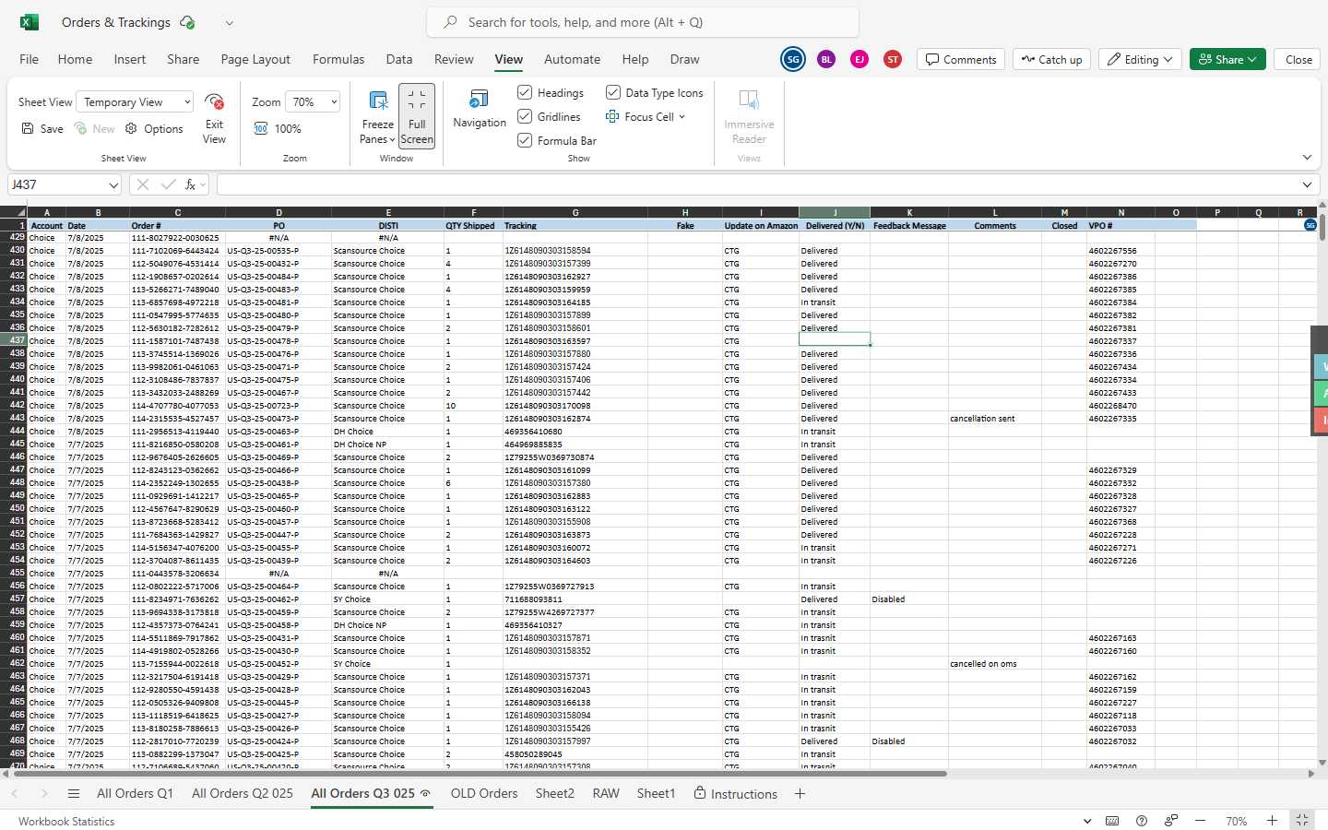The width and height of the screenshot is (1328, 830).
Task: Click the Excel app logo icon
Action: [30, 22]
